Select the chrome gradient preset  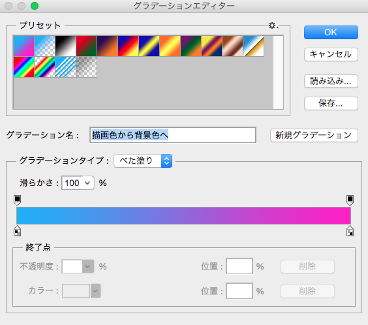[x=253, y=46]
